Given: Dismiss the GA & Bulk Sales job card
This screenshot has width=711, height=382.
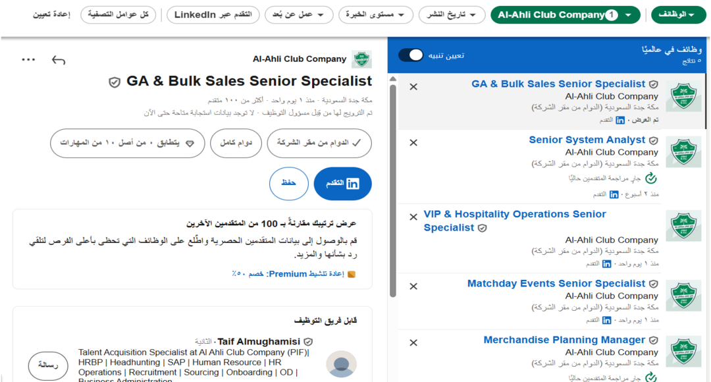Looking at the screenshot, I should [413, 87].
